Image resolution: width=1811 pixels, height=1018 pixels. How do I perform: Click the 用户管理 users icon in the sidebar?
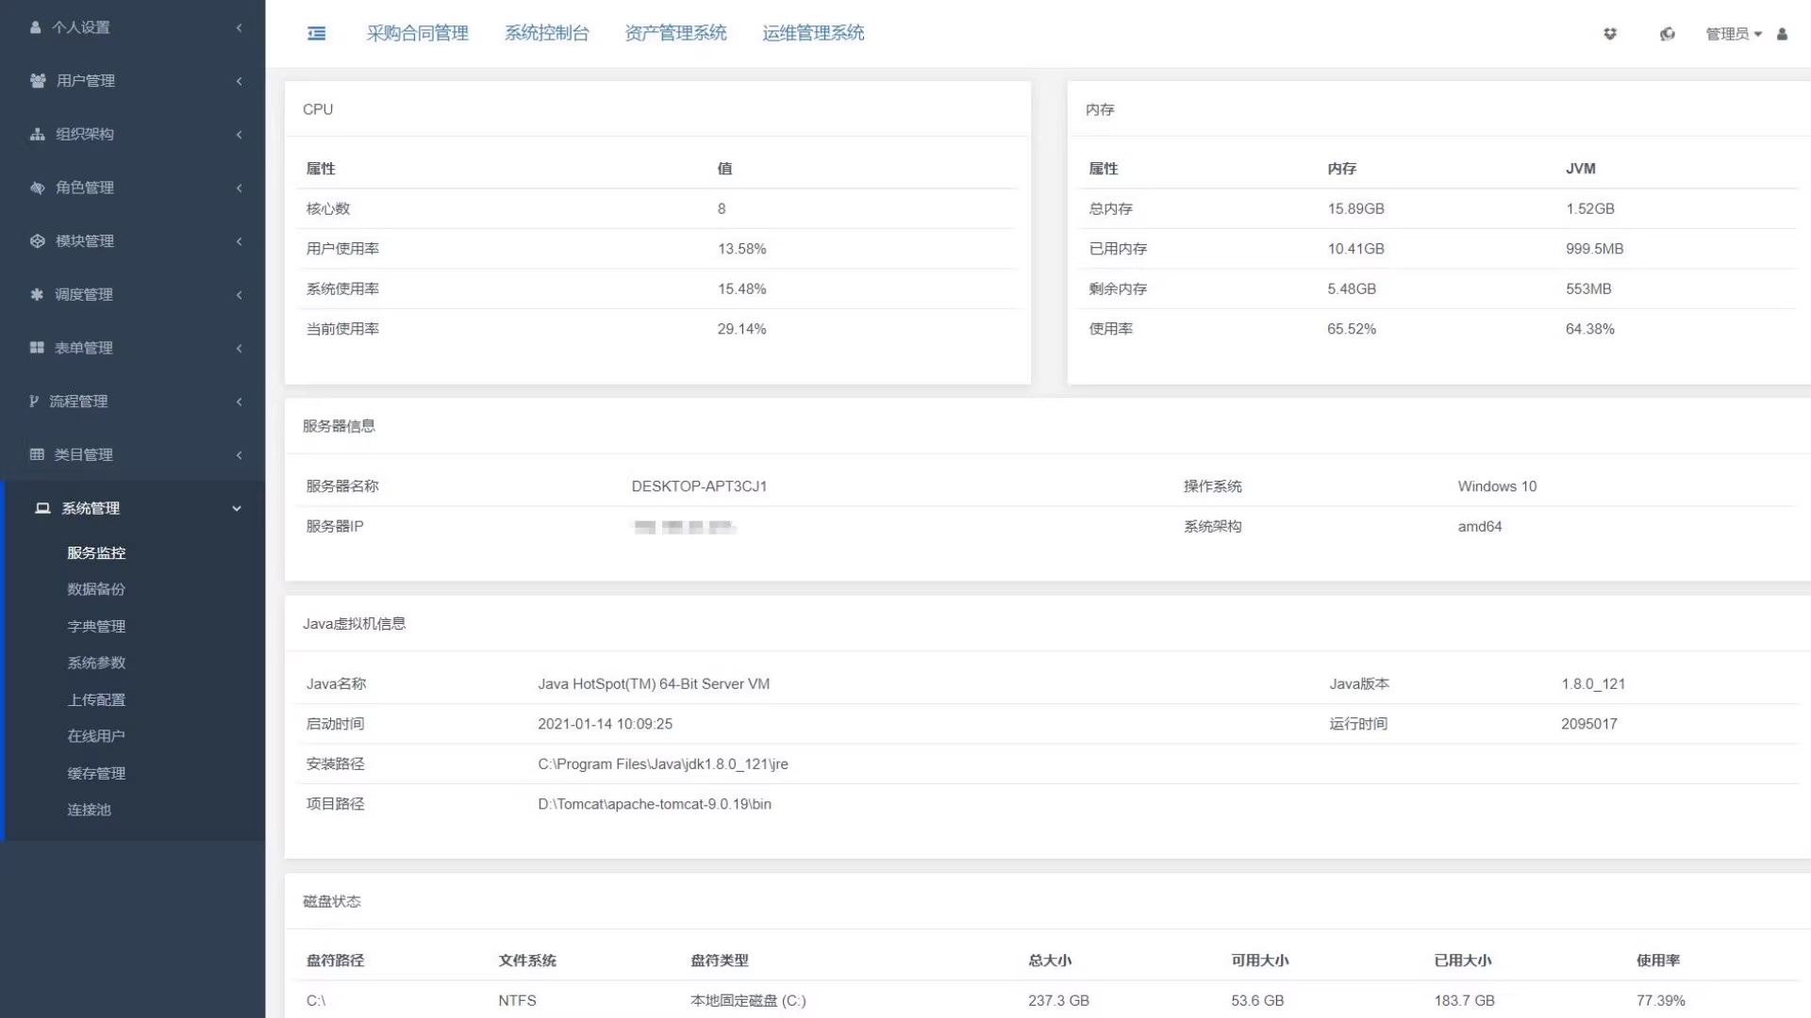[38, 81]
